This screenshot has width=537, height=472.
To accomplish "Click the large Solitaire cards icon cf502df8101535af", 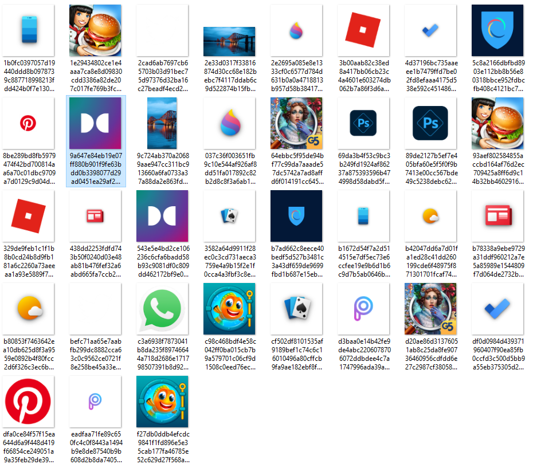I will point(296,309).
